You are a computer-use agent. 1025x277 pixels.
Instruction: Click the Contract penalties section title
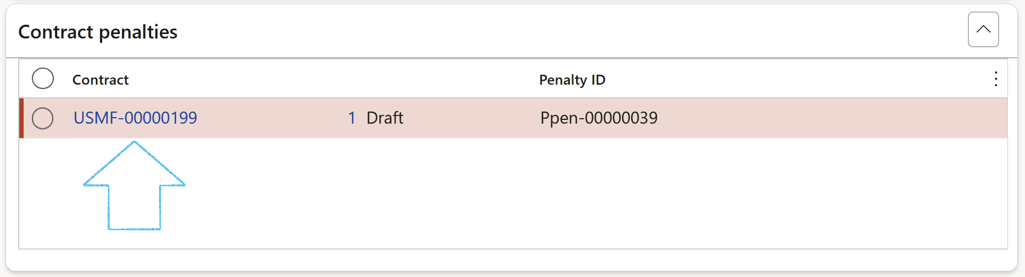(x=98, y=32)
